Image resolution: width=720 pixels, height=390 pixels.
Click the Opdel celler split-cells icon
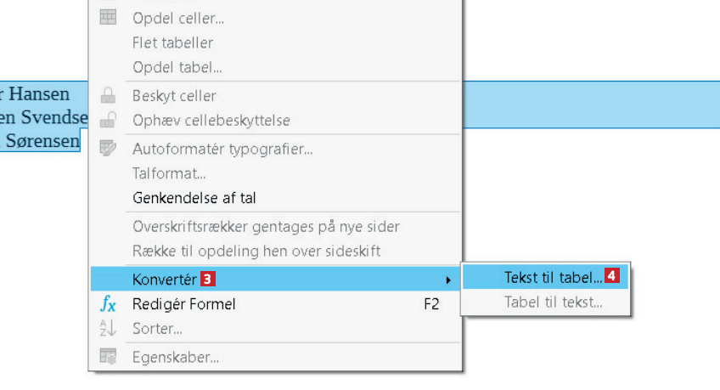108,18
